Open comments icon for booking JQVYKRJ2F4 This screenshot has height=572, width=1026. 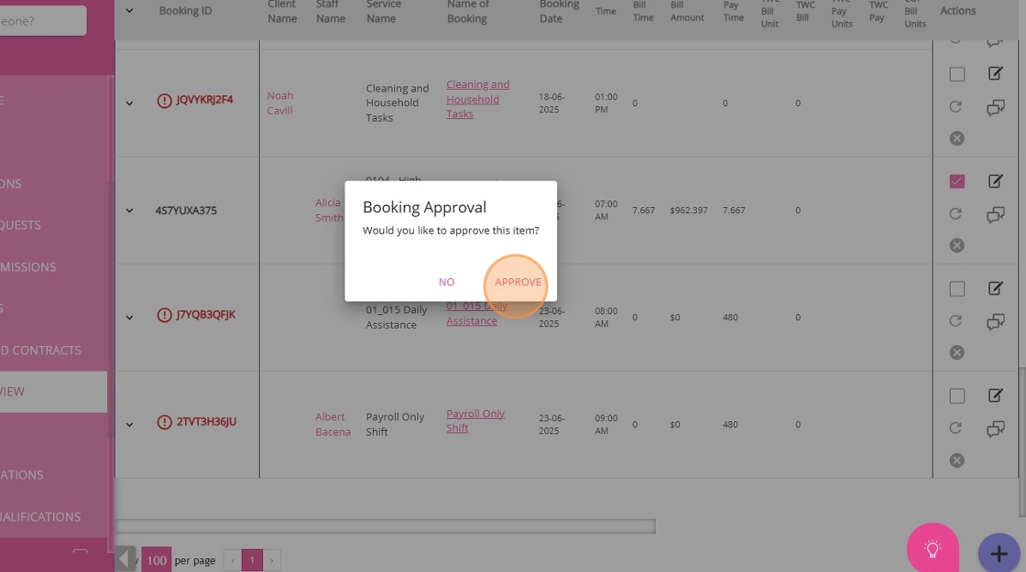[x=995, y=107]
